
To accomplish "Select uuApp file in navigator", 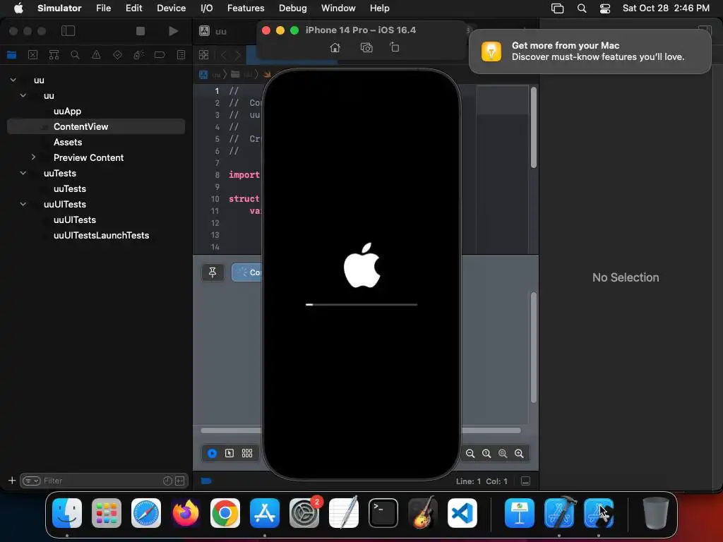I will click(x=67, y=111).
